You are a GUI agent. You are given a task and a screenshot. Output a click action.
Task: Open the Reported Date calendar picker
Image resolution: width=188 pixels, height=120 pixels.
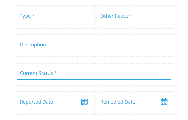point(85,102)
